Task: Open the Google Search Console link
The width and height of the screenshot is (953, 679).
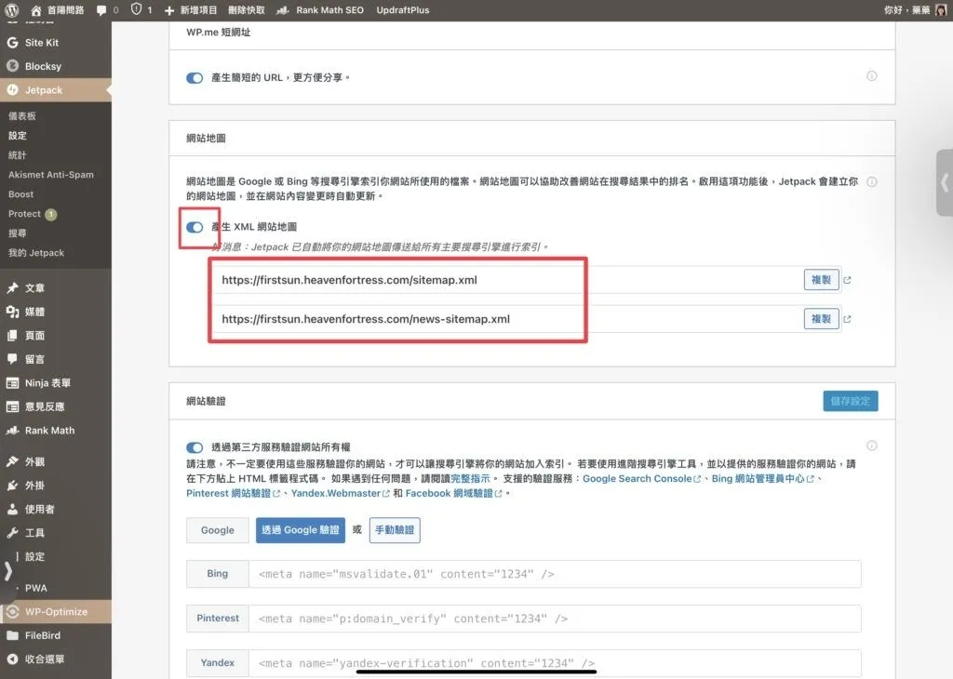Action: [x=637, y=478]
